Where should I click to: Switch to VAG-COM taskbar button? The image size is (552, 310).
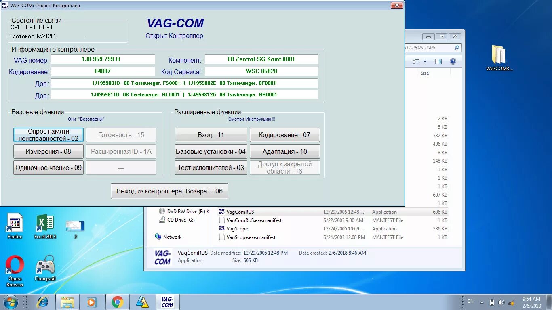pos(167,302)
